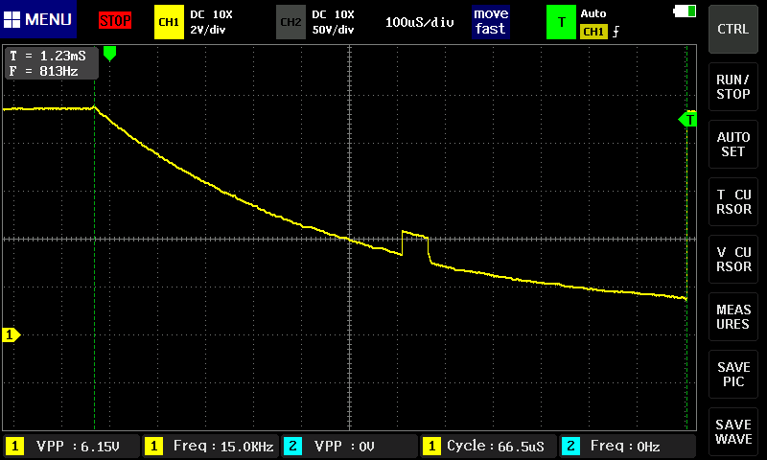Select the left green time cursor line
The width and height of the screenshot is (767, 460).
point(94,254)
